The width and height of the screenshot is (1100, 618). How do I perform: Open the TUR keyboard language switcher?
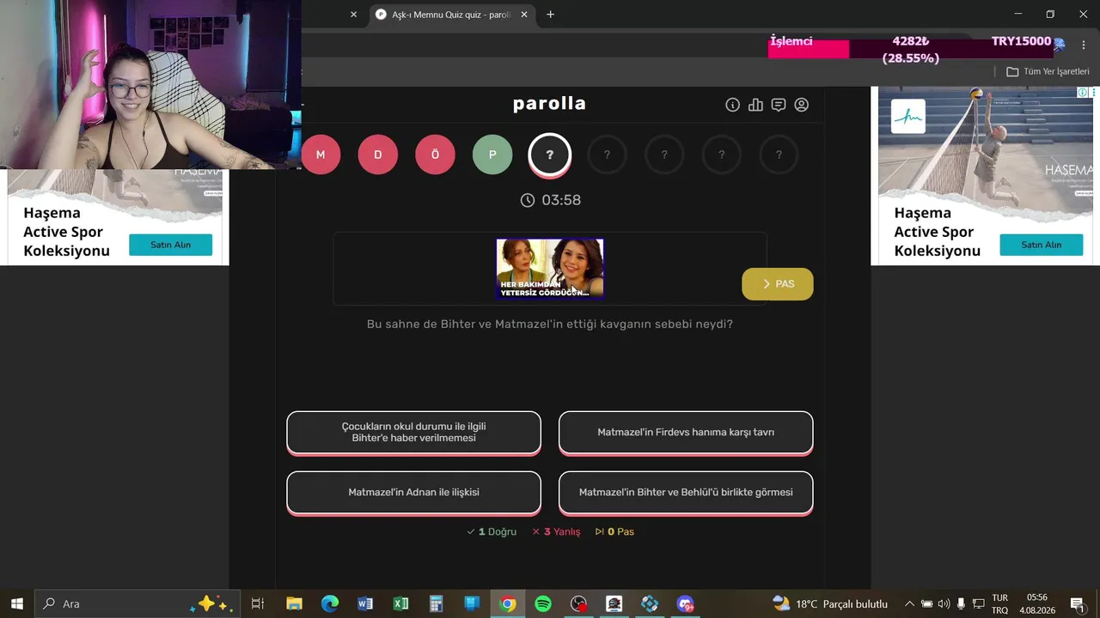click(x=1000, y=603)
